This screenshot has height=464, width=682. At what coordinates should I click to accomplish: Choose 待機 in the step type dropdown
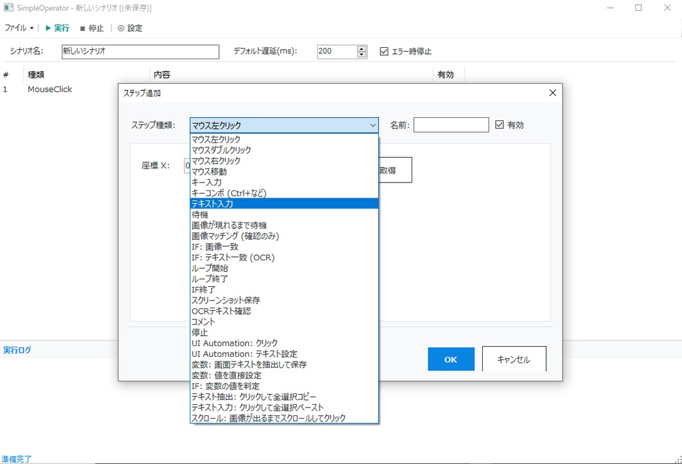pos(200,214)
